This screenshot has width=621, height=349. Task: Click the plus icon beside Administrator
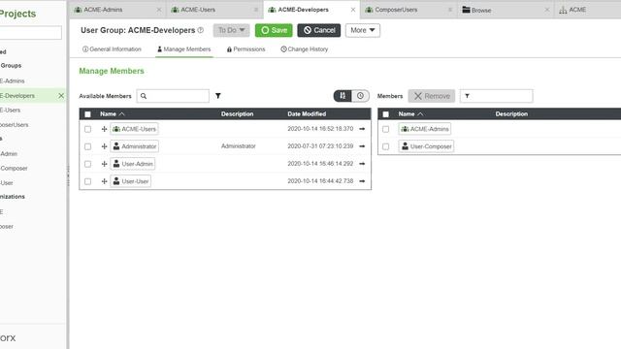(x=104, y=146)
